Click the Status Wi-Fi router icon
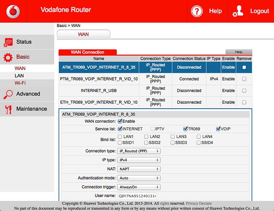The height and width of the screenshot is (211, 274). pos(8,42)
